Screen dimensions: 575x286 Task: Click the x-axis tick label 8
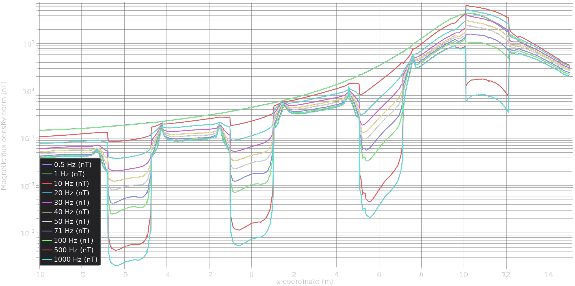[421, 275]
